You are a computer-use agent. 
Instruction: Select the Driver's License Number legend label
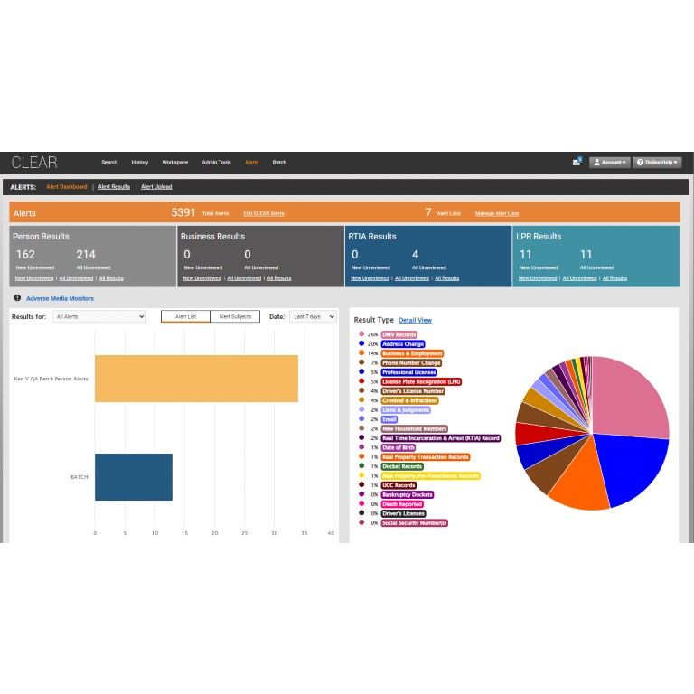(413, 391)
